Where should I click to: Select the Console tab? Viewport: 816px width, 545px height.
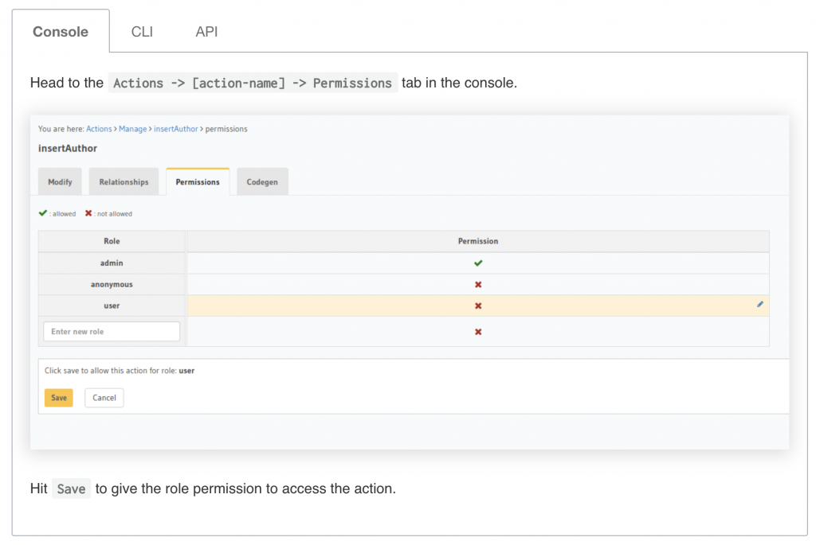61,32
